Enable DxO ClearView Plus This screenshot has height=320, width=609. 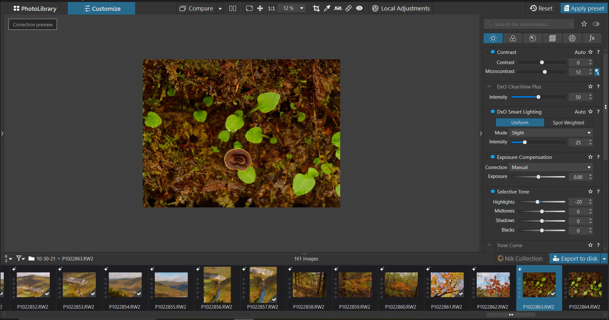click(491, 87)
